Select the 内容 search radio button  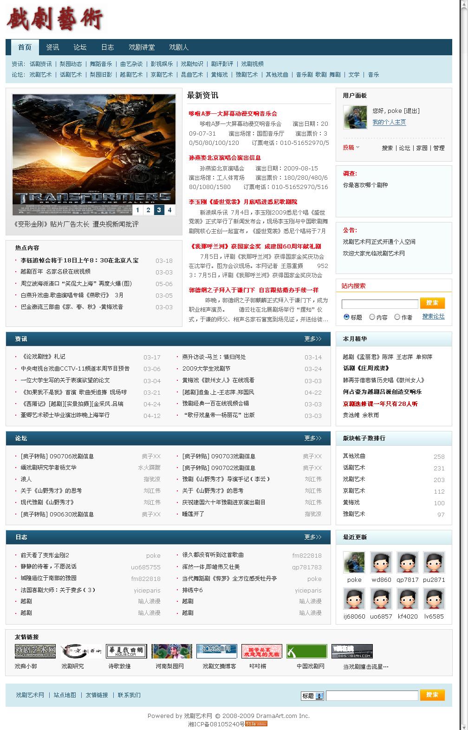click(x=372, y=317)
